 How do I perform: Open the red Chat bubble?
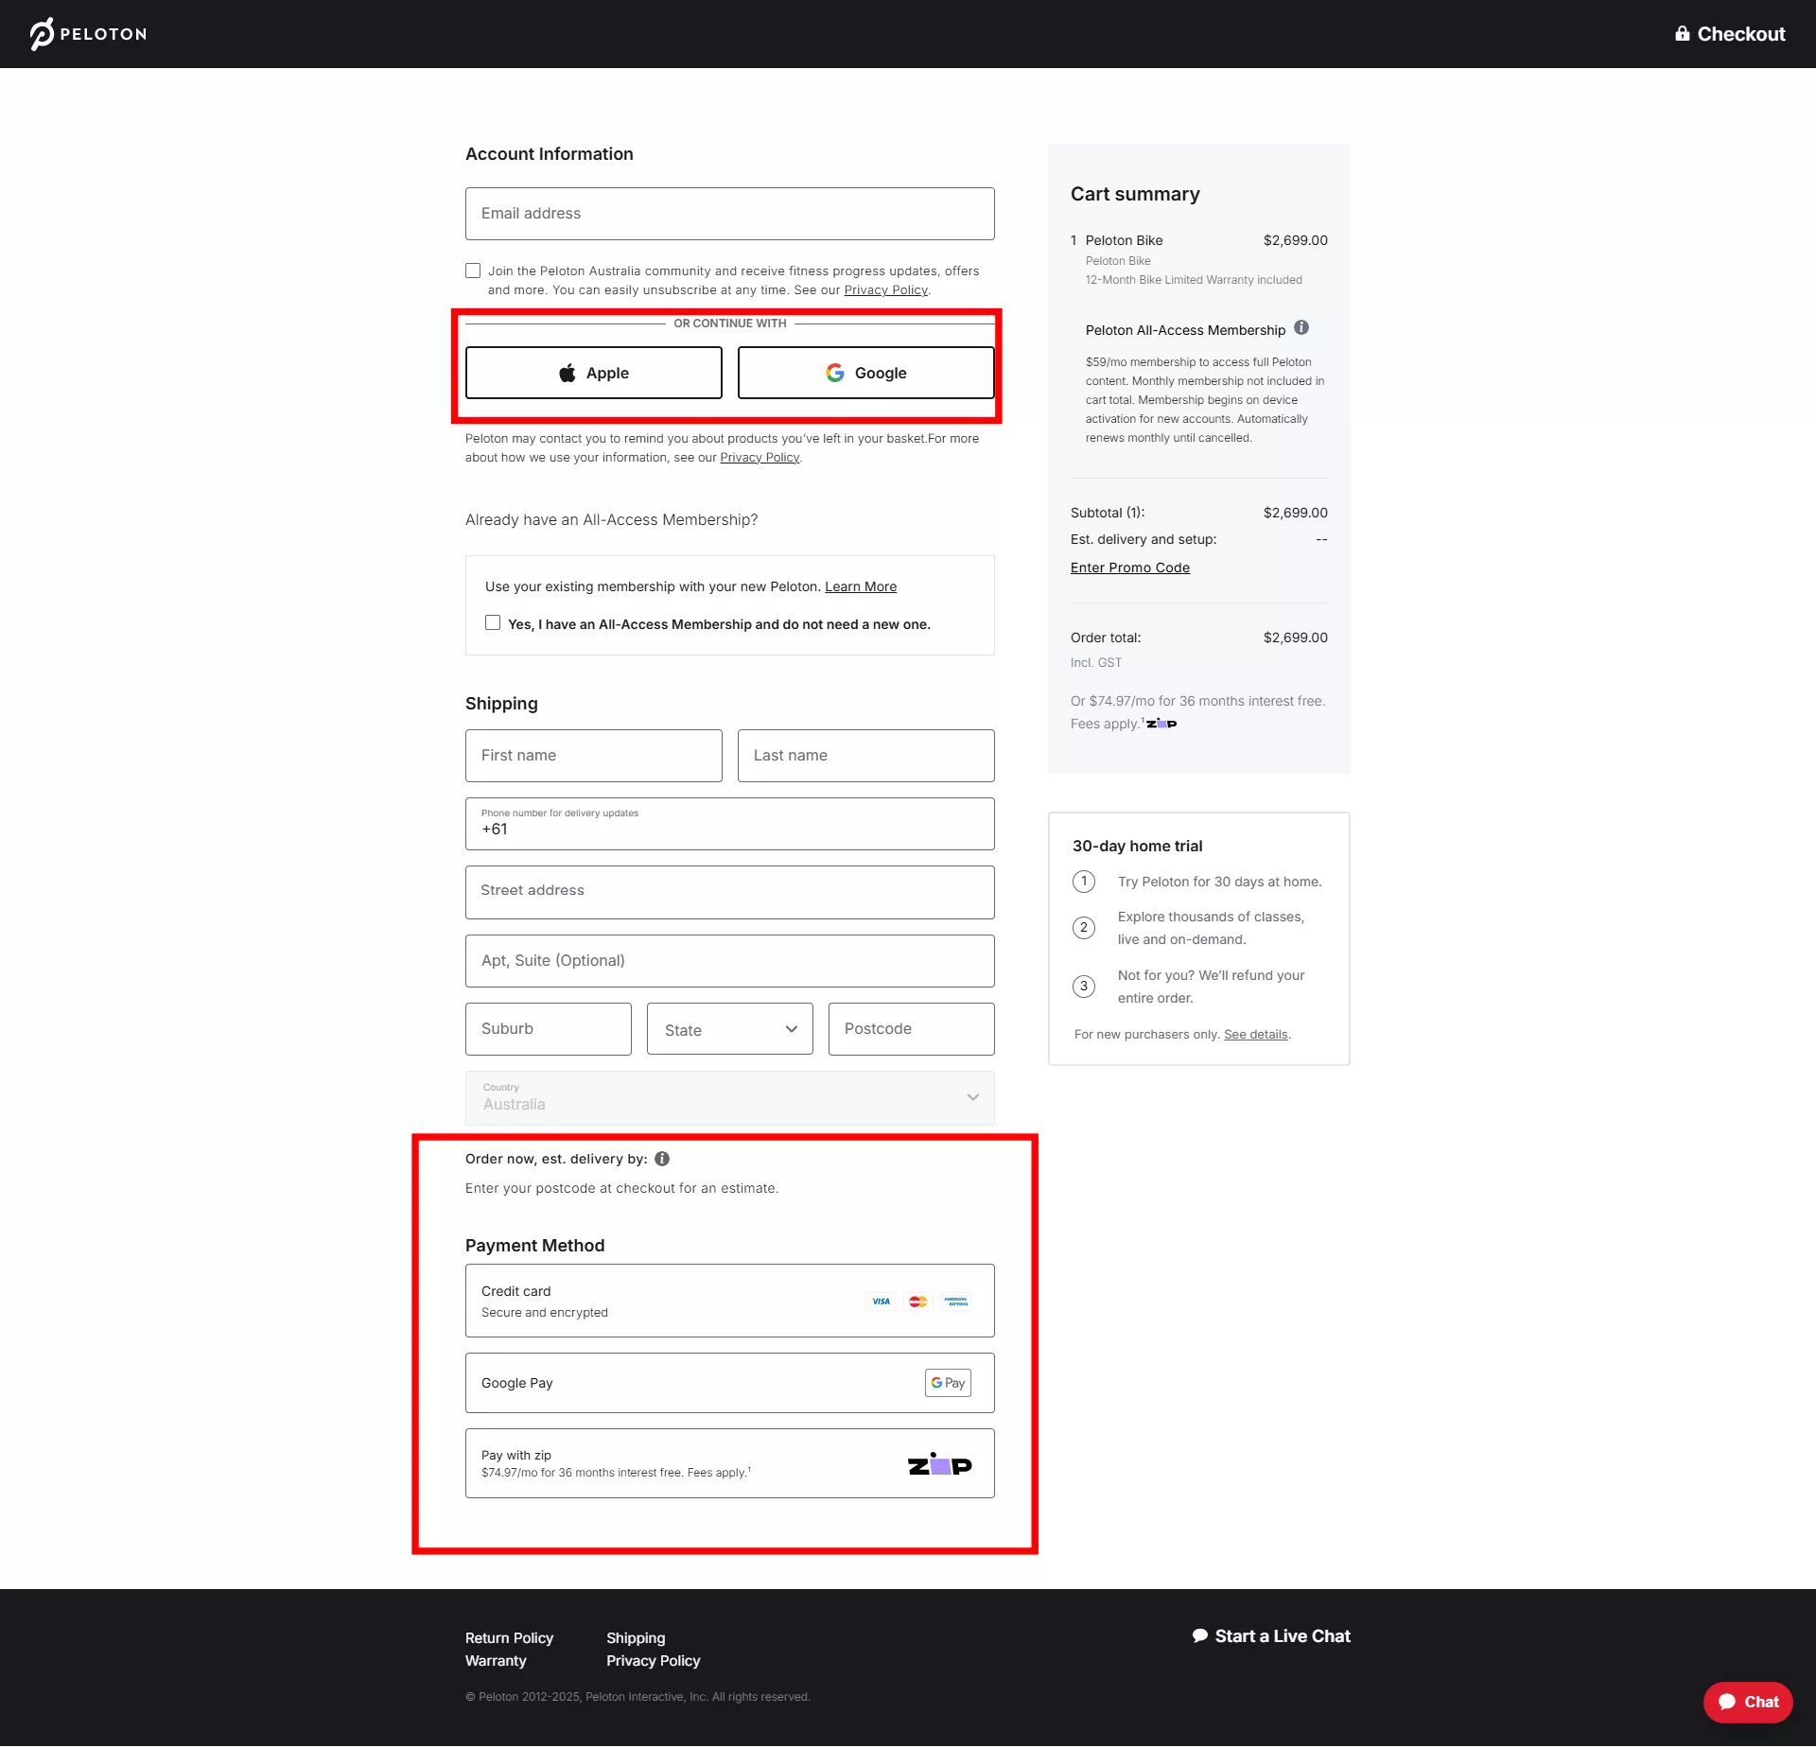(x=1747, y=1702)
